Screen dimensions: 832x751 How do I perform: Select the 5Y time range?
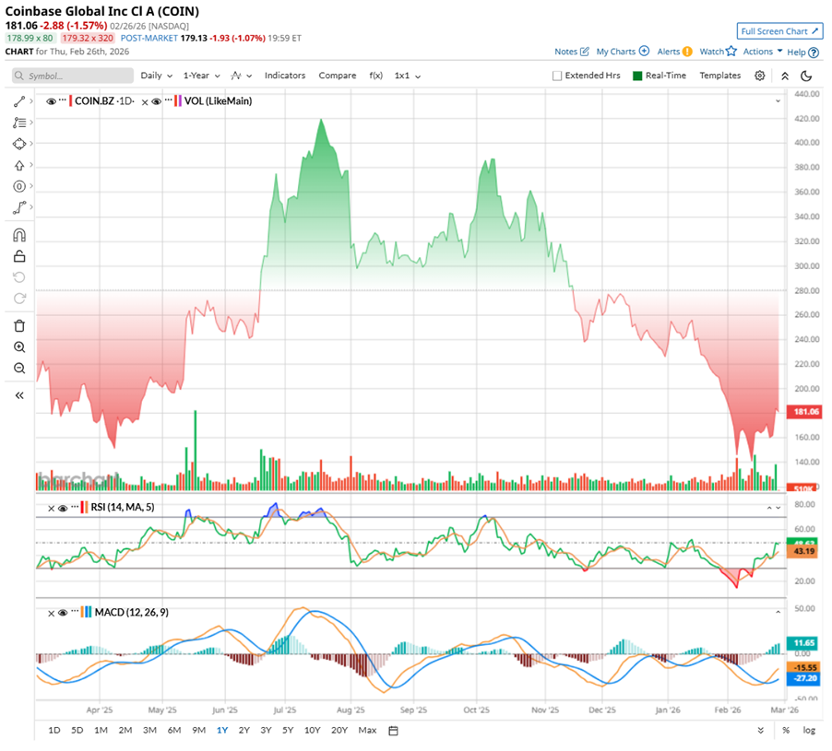click(288, 731)
